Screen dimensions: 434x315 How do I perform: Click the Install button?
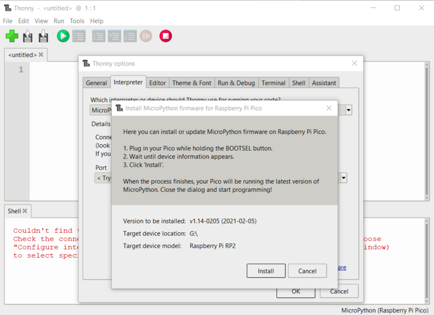click(x=266, y=271)
